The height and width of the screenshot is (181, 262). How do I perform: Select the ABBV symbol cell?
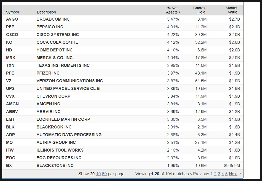12,112
